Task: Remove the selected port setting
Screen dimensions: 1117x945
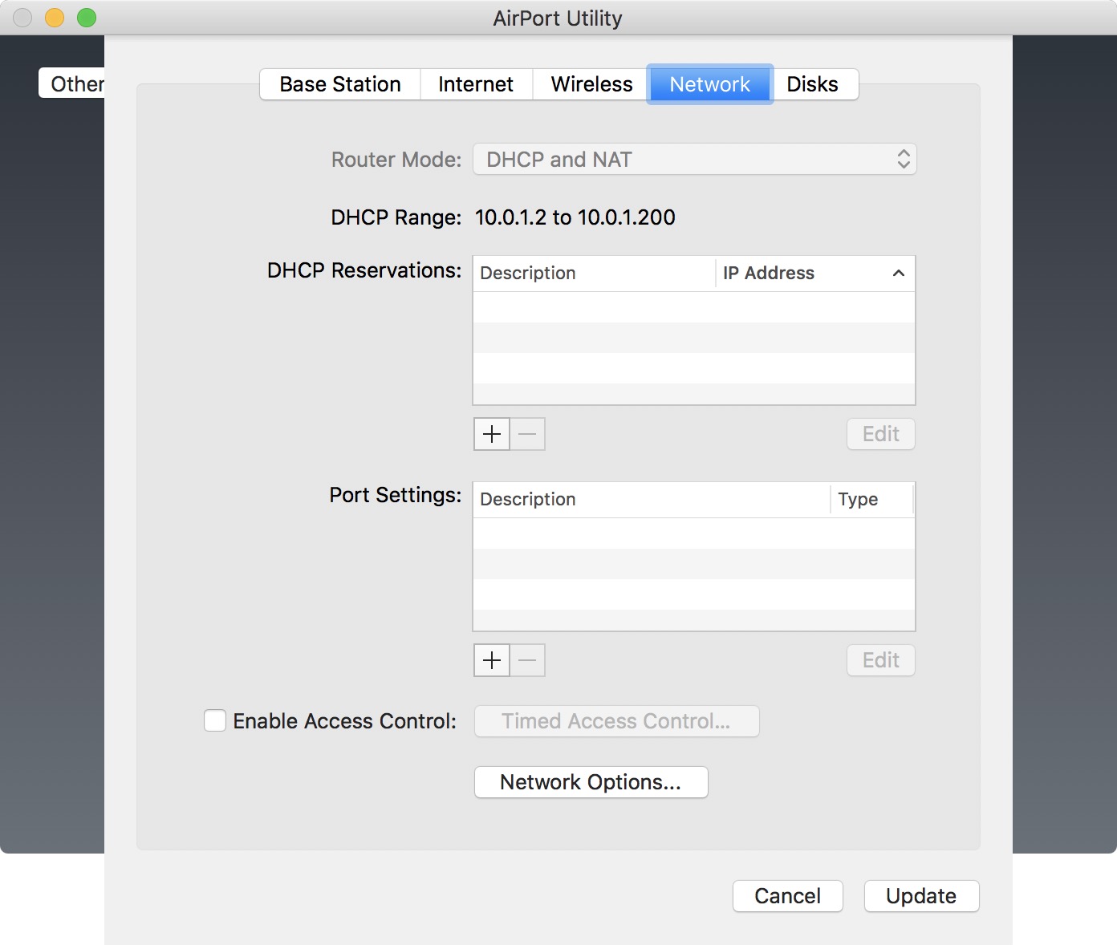Action: [527, 660]
